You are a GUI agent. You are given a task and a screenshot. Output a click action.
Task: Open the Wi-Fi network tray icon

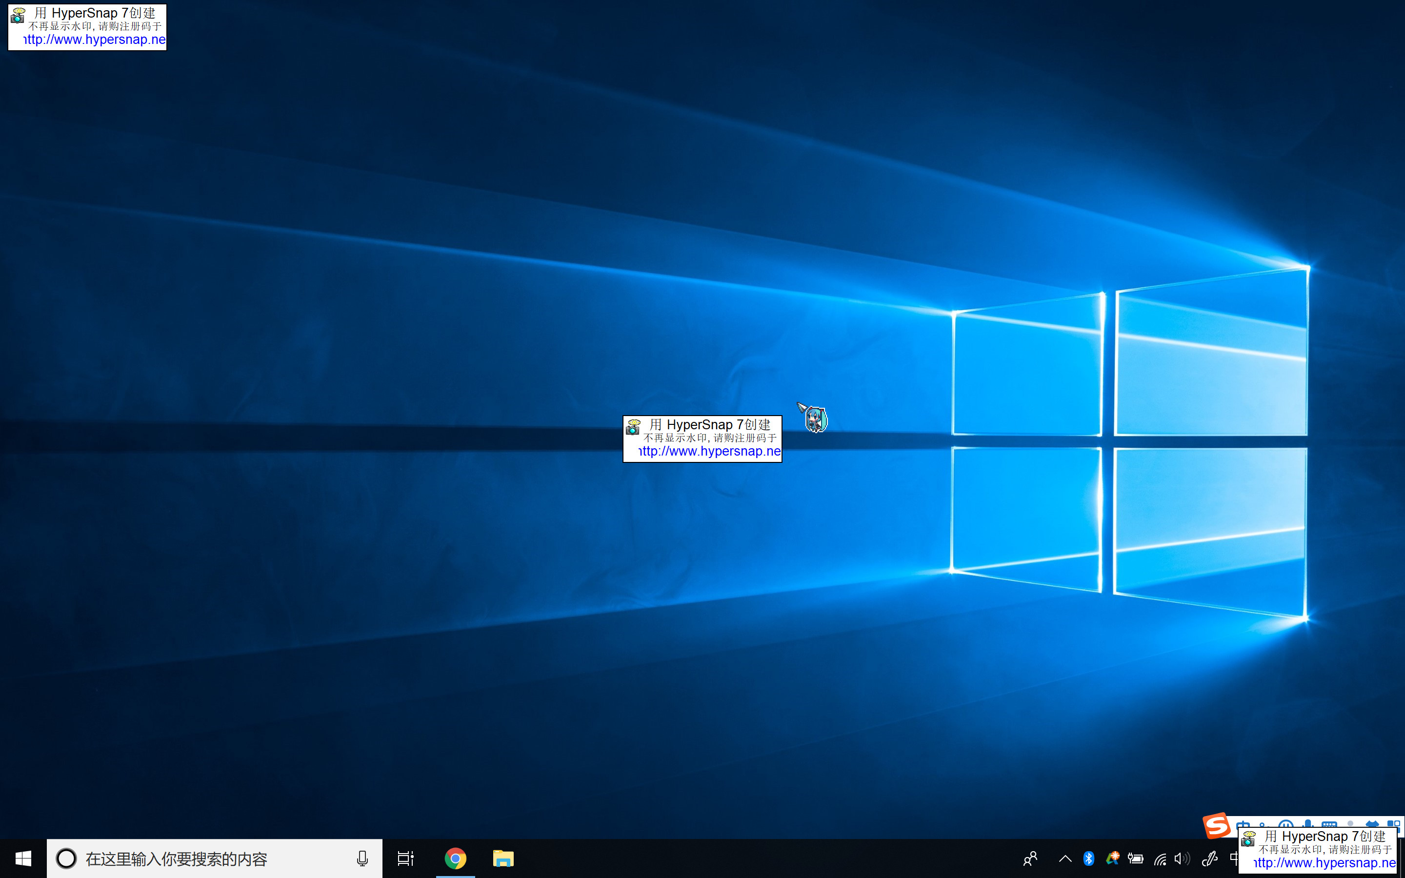pos(1160,858)
